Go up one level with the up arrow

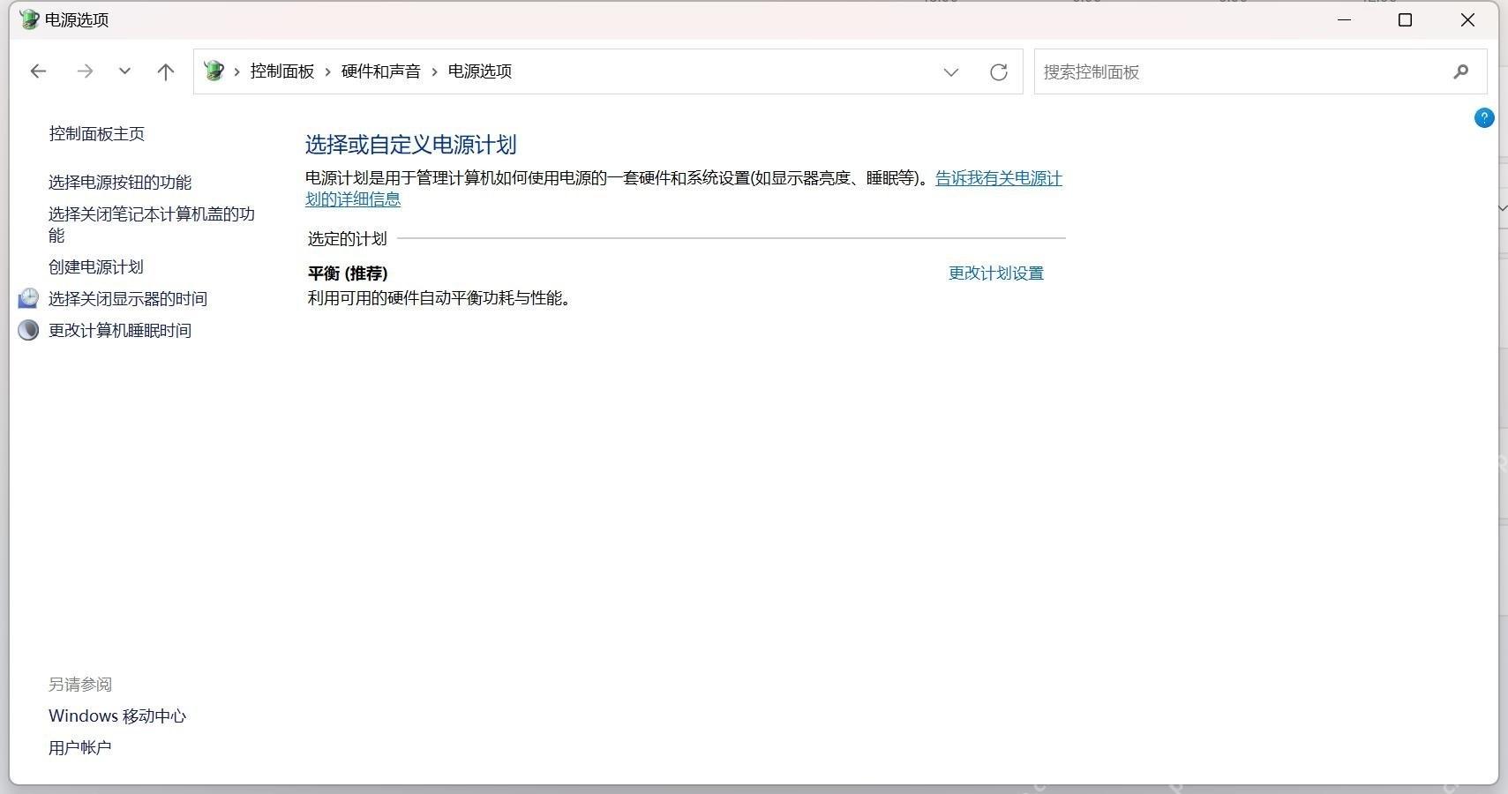pyautogui.click(x=165, y=71)
